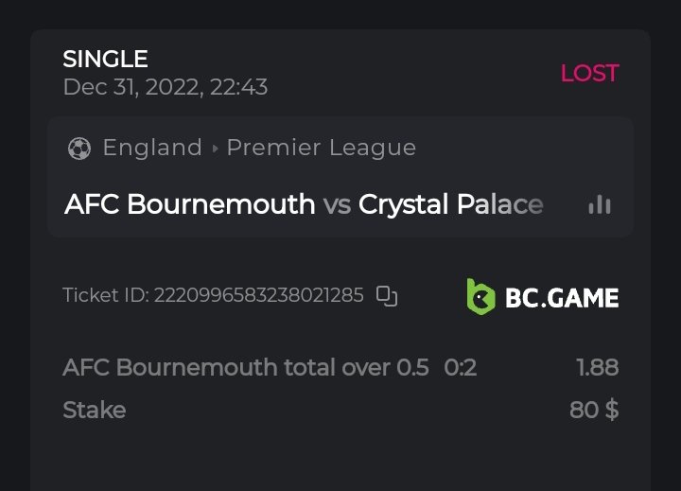Click the LOST status label
This screenshot has width=681, height=491.
coord(589,73)
